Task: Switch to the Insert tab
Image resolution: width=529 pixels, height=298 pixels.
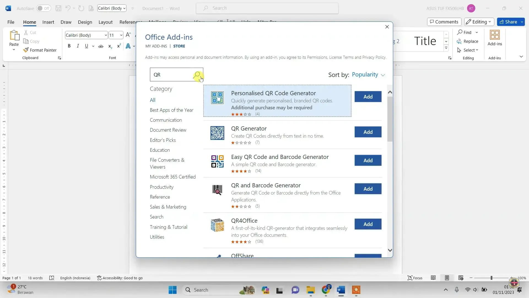Action: 48,22
